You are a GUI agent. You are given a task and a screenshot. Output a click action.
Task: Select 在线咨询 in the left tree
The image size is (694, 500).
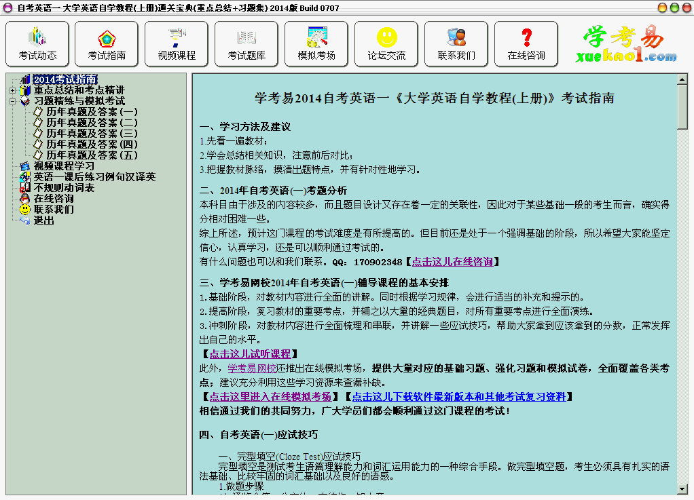[x=54, y=199]
